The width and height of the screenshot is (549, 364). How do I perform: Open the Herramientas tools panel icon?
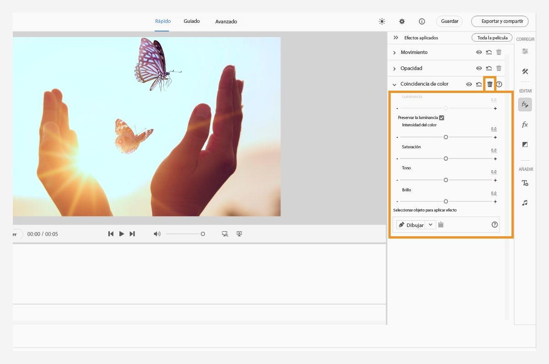[525, 71]
